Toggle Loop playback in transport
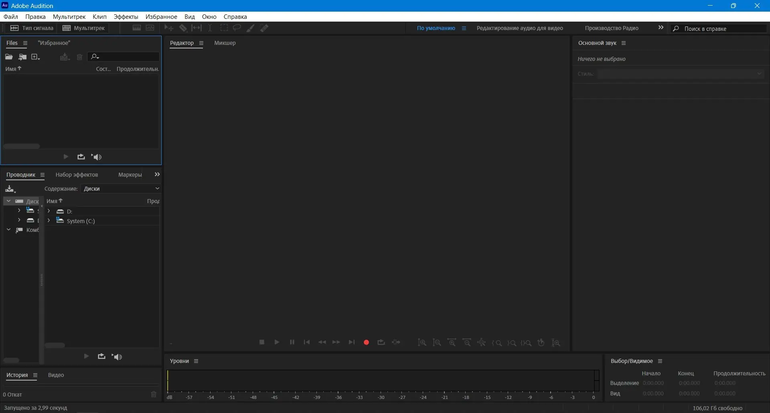The image size is (770, 413). pos(381,342)
